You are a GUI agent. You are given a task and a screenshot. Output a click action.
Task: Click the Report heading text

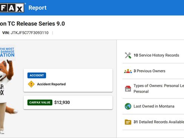(x=37, y=8)
